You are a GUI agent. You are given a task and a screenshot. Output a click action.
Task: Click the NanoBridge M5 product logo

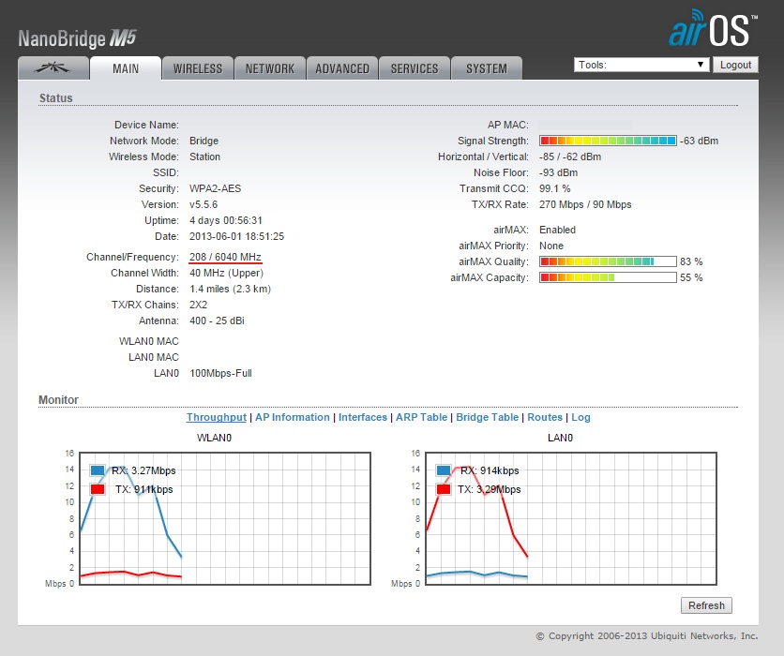(x=78, y=38)
